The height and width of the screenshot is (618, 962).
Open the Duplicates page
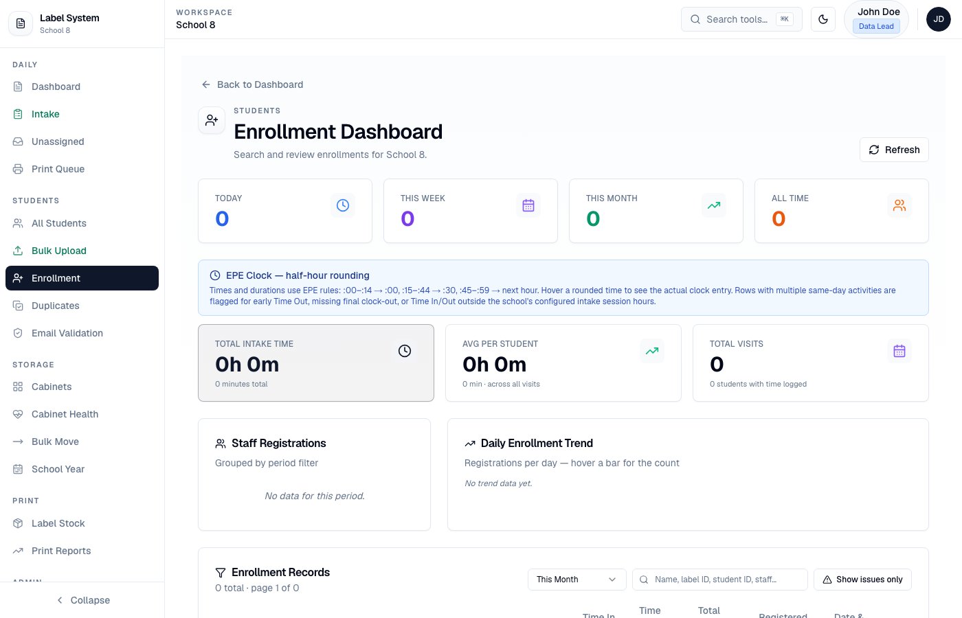pos(82,306)
